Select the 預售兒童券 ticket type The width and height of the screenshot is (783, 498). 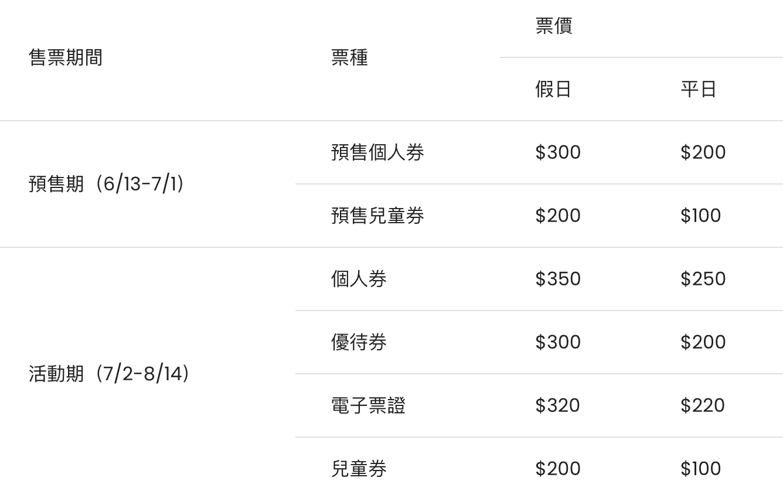pos(377,216)
